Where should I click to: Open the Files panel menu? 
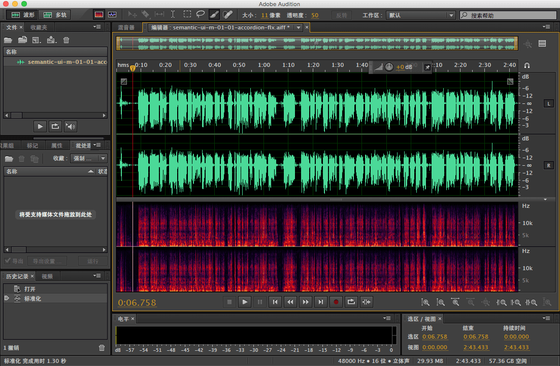(x=97, y=27)
